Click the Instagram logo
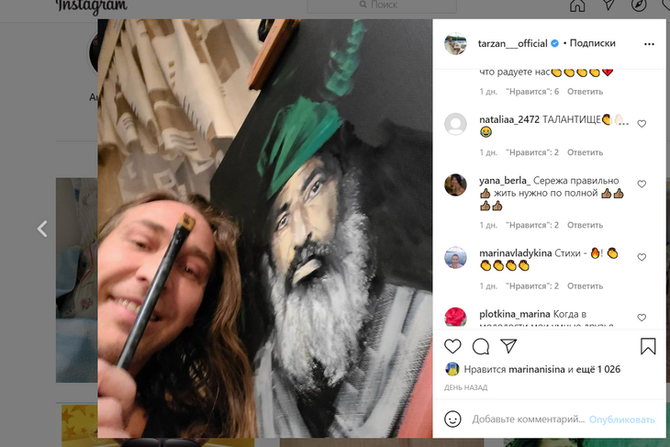Viewport: 670px width, 447px height. pyautogui.click(x=90, y=6)
